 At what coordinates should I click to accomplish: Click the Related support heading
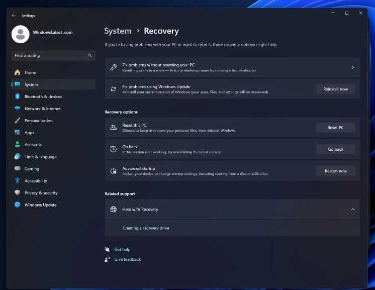(x=120, y=194)
